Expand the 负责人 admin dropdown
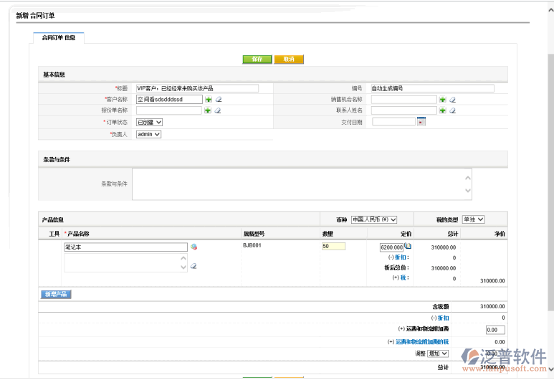Screen dimensions: 554x380 (x=148, y=134)
